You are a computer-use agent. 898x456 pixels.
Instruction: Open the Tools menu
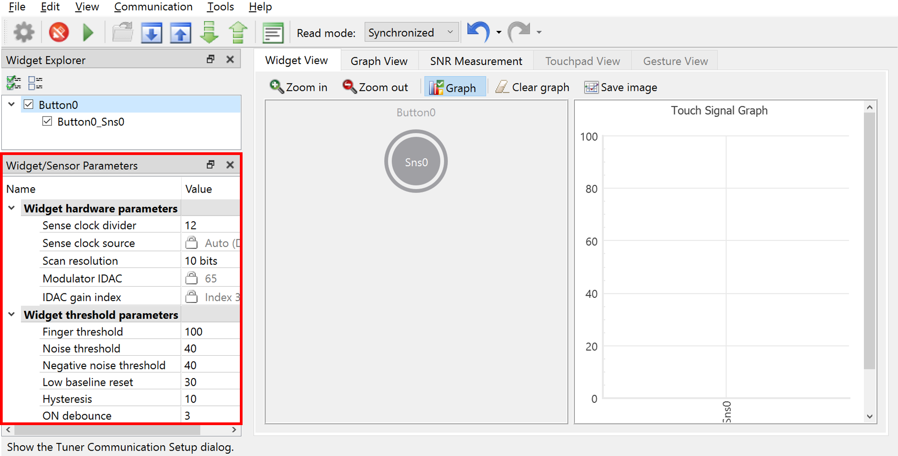coord(220,7)
